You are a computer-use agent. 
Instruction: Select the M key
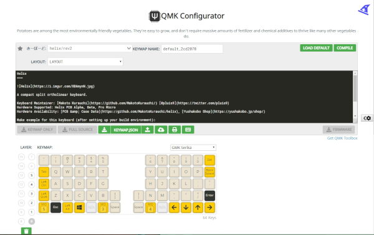(x=162, y=195)
